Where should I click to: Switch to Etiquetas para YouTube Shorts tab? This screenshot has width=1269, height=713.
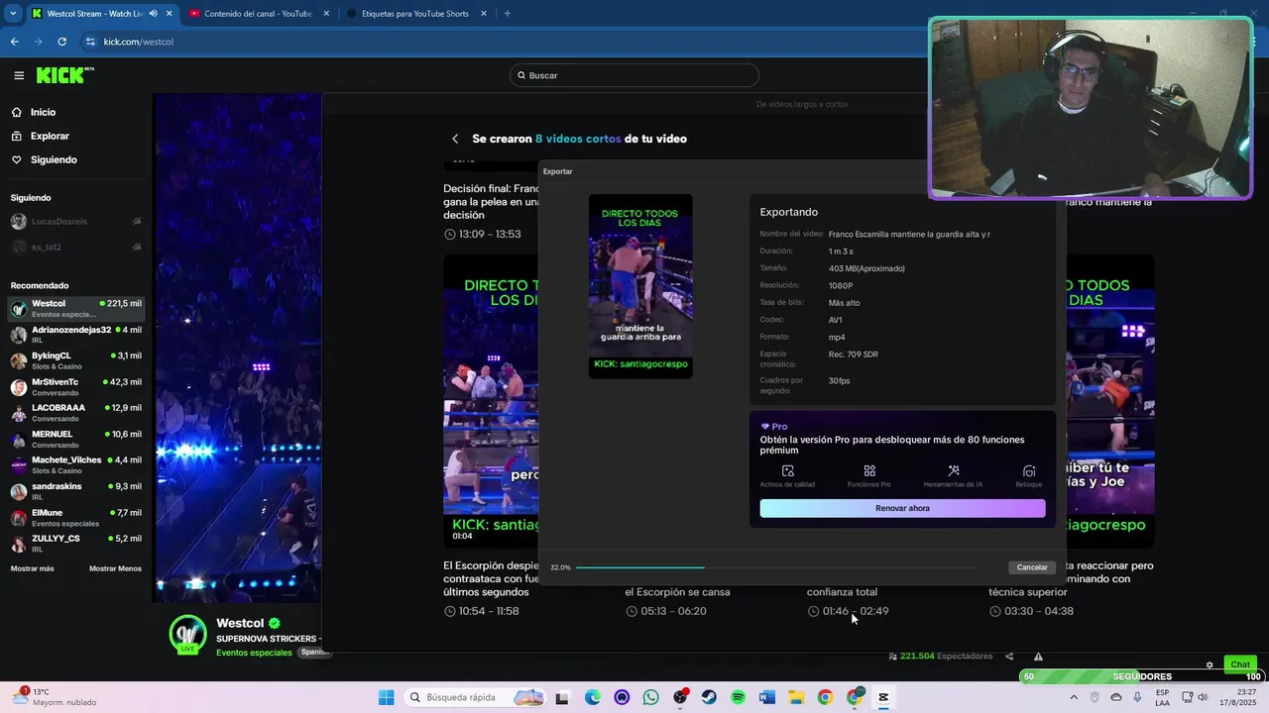pos(415,14)
